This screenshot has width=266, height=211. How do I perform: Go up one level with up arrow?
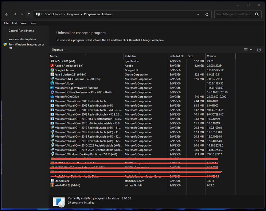pos(29,14)
